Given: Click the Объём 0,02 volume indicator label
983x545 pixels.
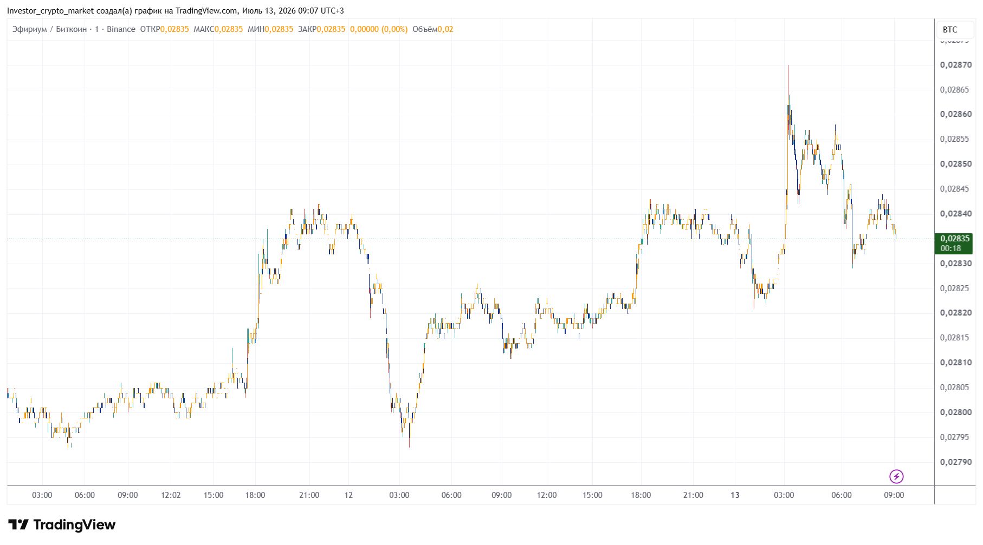Looking at the screenshot, I should 432,29.
